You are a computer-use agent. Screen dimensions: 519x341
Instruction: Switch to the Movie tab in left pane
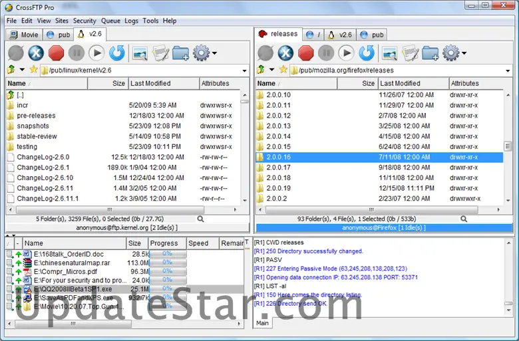(x=24, y=35)
